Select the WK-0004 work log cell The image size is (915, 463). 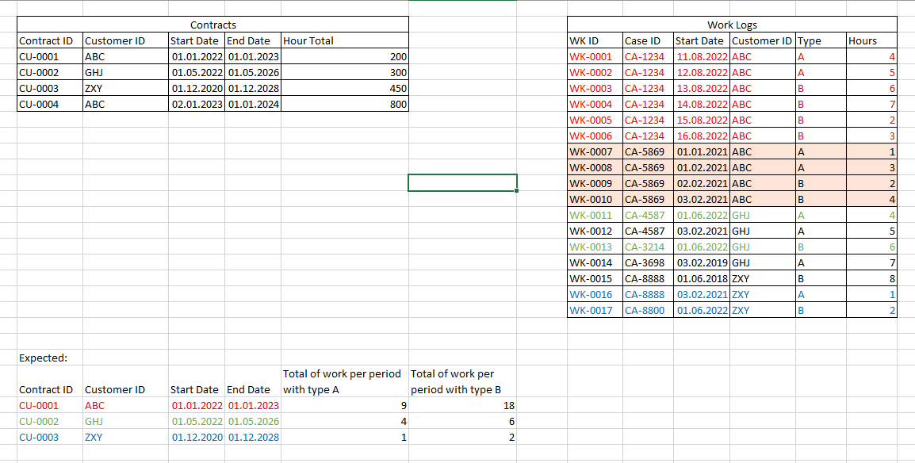click(x=595, y=105)
